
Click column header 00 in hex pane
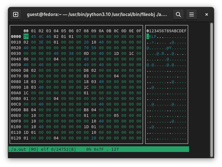(26, 31)
